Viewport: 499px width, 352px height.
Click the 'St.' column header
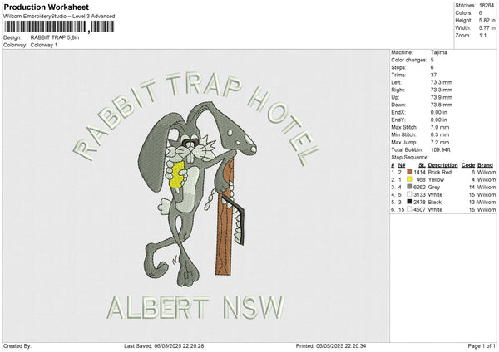click(422, 165)
